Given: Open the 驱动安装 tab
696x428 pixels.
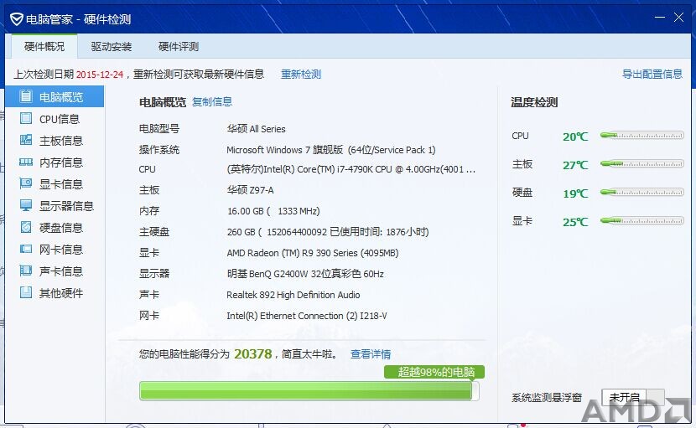Looking at the screenshot, I should click(112, 46).
